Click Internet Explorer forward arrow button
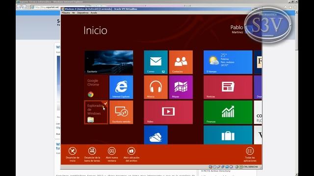 pos(24,7)
